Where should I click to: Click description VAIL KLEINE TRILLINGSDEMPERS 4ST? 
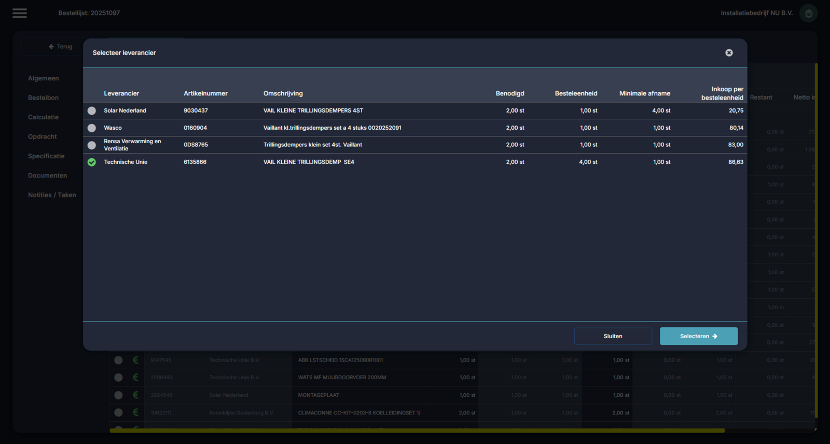tap(313, 110)
